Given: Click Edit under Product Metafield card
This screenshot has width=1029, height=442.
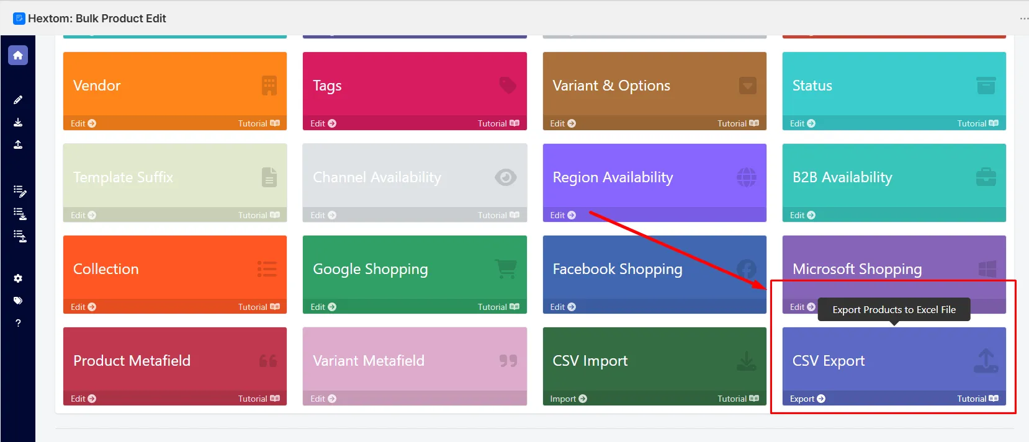Looking at the screenshot, I should point(83,399).
